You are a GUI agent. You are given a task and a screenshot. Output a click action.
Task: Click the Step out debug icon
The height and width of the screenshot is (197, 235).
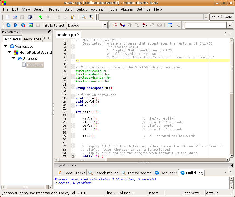coord(152,25)
